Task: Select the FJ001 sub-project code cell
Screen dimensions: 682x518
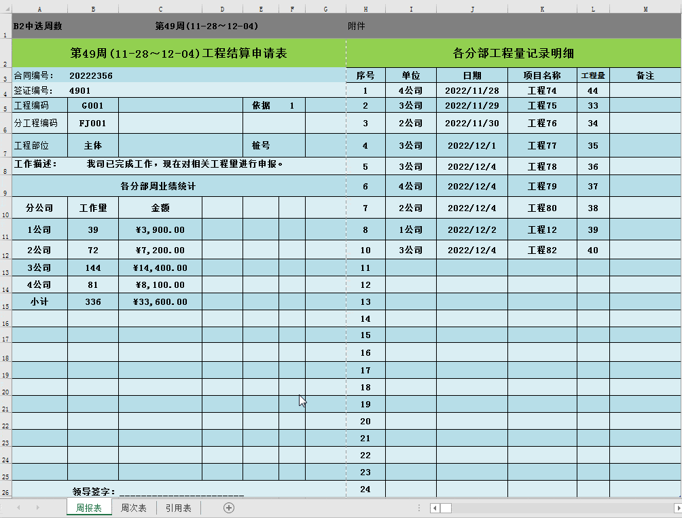Action: pos(92,124)
